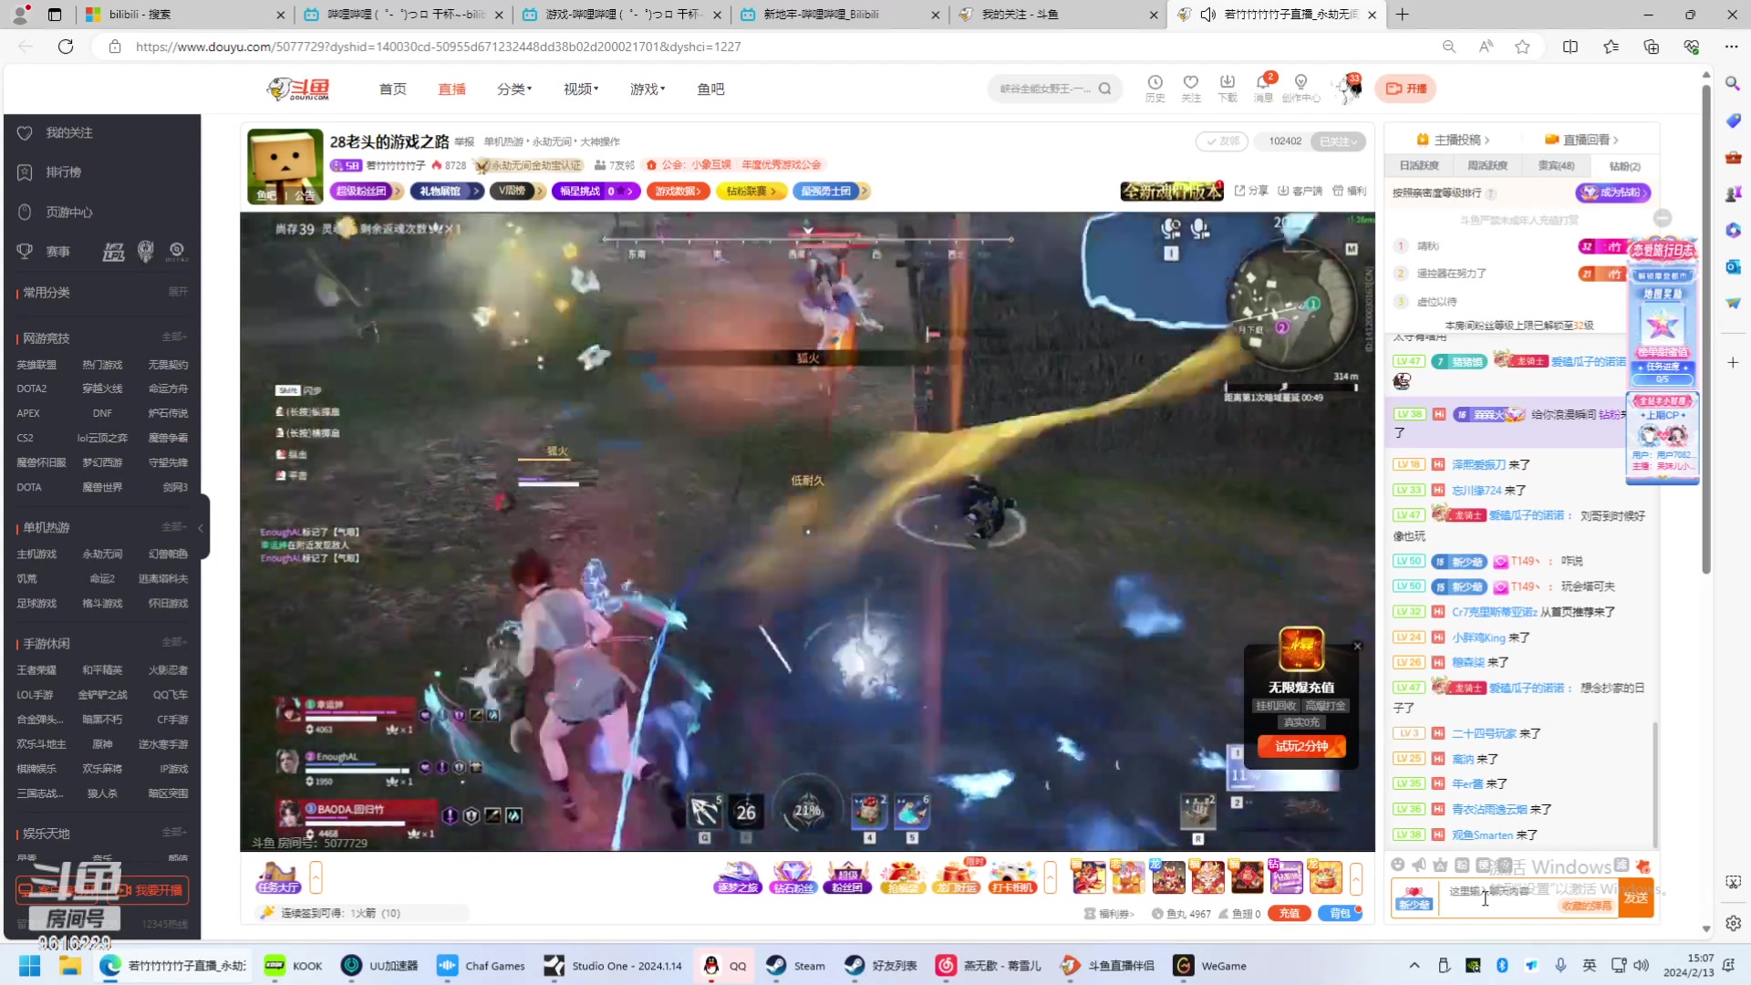The height and width of the screenshot is (985, 1751).
Task: Expand the gift list arrow at row end
Action: tap(1356, 877)
